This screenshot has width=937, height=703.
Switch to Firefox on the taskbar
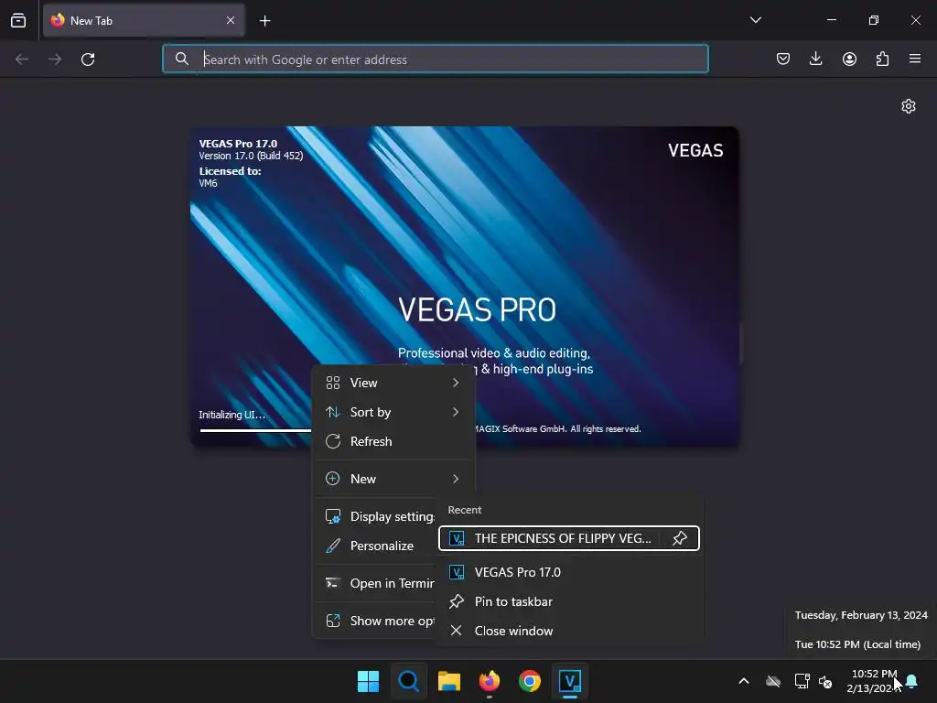pyautogui.click(x=490, y=681)
